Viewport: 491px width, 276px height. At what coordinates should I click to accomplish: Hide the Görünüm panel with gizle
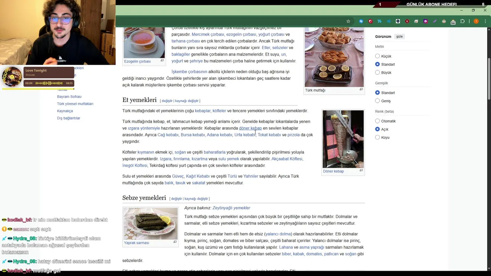click(x=399, y=36)
